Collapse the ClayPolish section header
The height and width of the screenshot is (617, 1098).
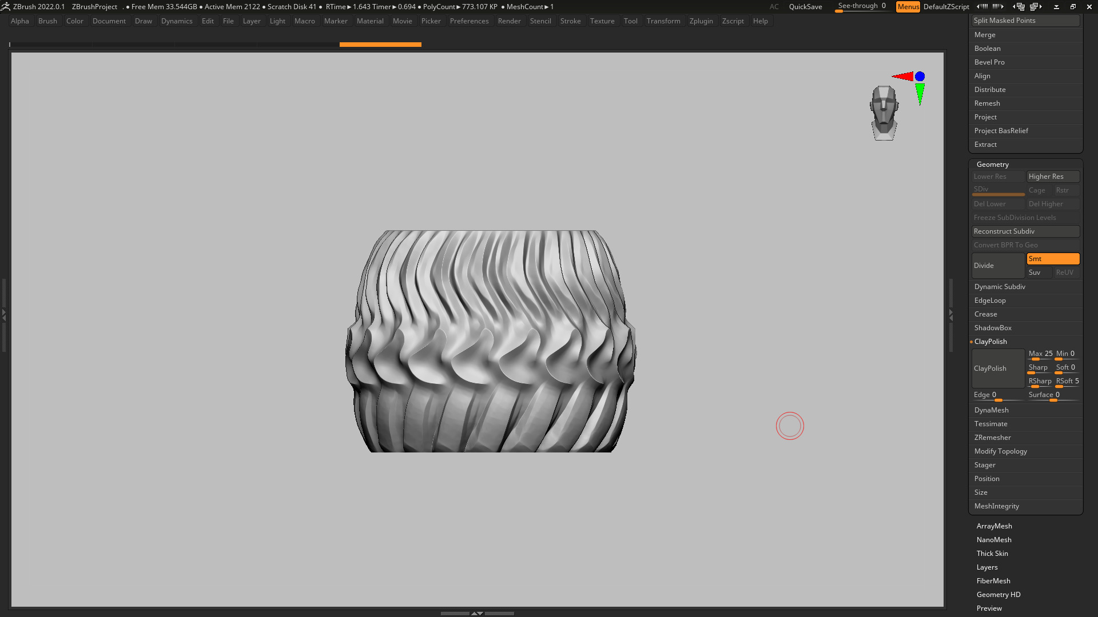(990, 342)
